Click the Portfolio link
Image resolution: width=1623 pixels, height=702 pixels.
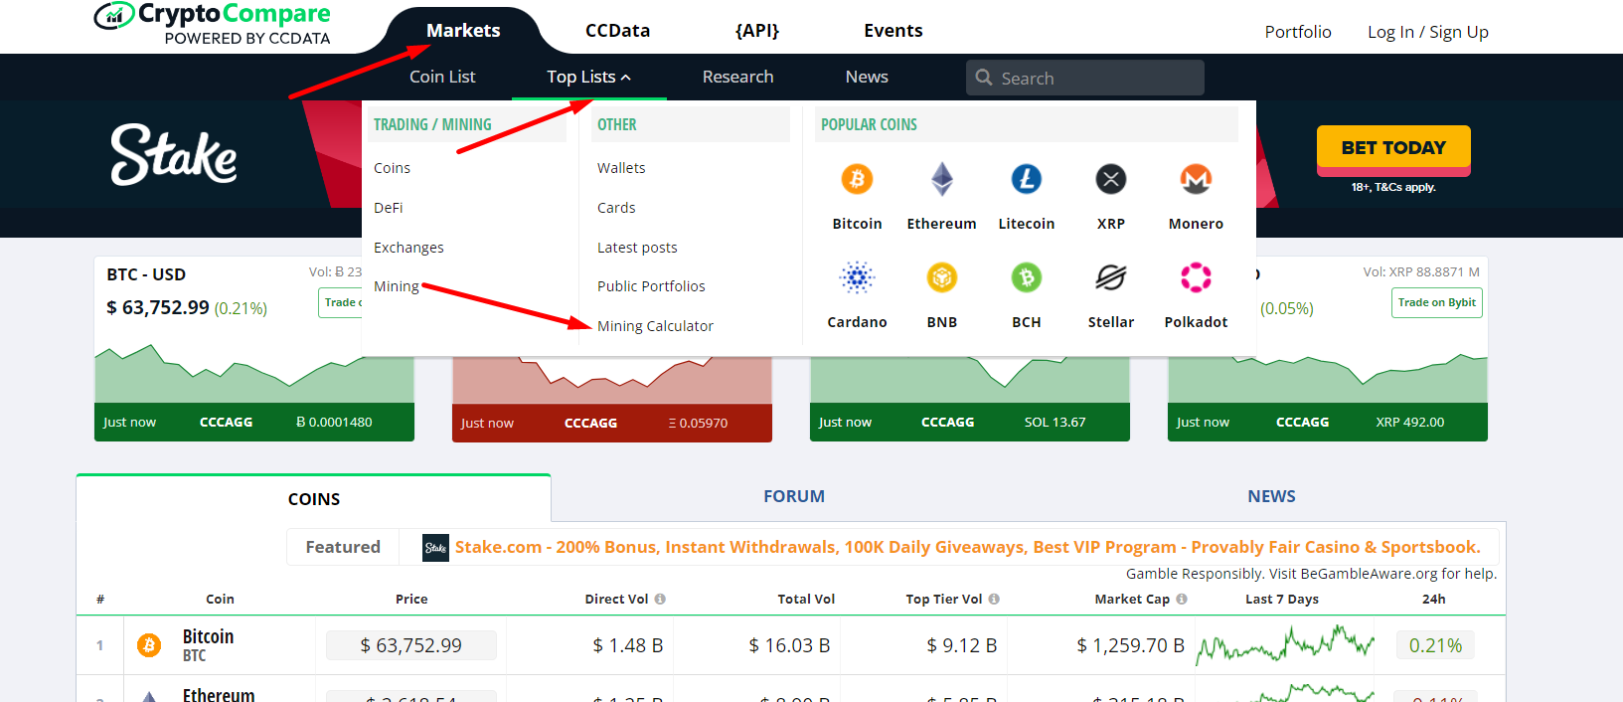tap(1297, 32)
